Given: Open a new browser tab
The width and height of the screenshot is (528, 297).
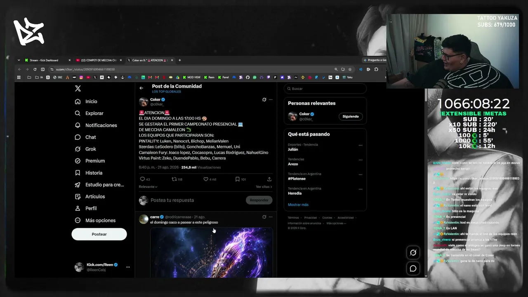Looking at the screenshot, I should (x=179, y=60).
